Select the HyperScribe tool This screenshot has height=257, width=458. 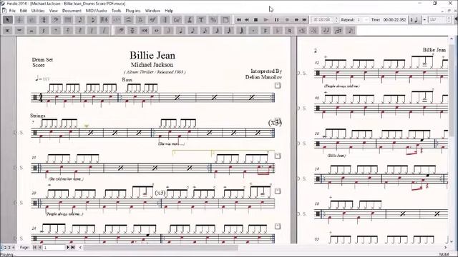(x=104, y=20)
